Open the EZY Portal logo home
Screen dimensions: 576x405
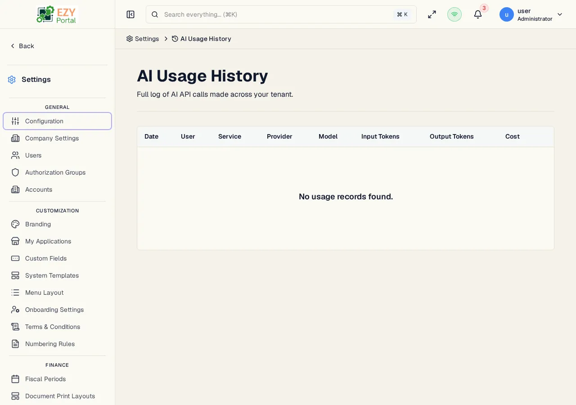click(57, 14)
